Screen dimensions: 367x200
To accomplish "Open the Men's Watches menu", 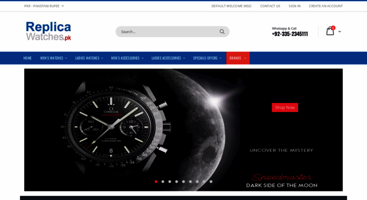I will [53, 58].
